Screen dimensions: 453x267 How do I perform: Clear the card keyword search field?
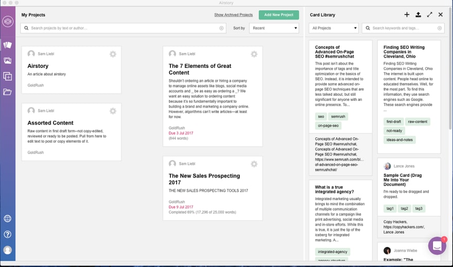[x=440, y=28]
